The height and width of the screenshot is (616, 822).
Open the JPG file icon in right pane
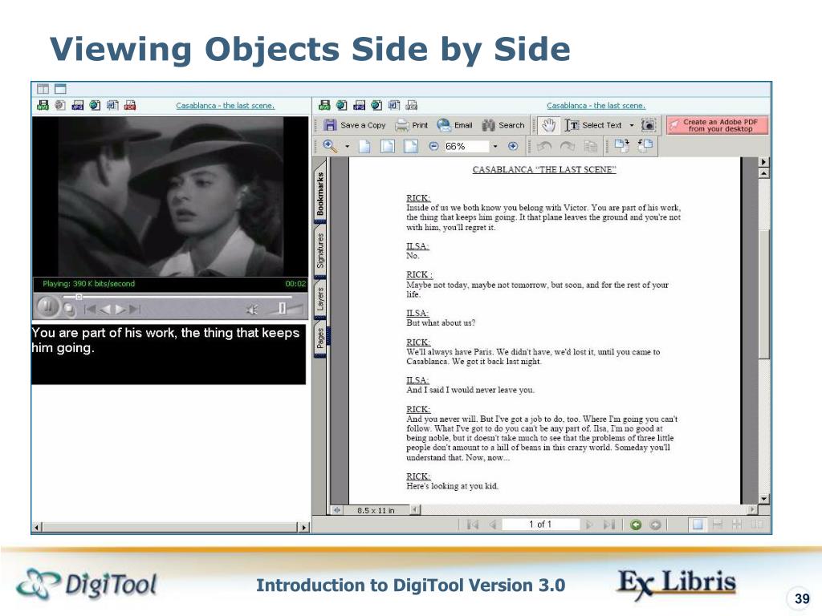pyautogui.click(x=359, y=105)
